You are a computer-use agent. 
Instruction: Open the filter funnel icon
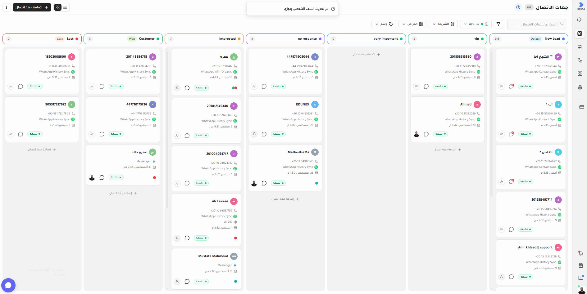[498, 24]
